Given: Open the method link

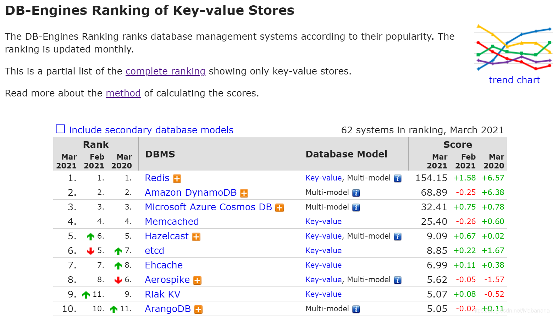Looking at the screenshot, I should pos(123,93).
